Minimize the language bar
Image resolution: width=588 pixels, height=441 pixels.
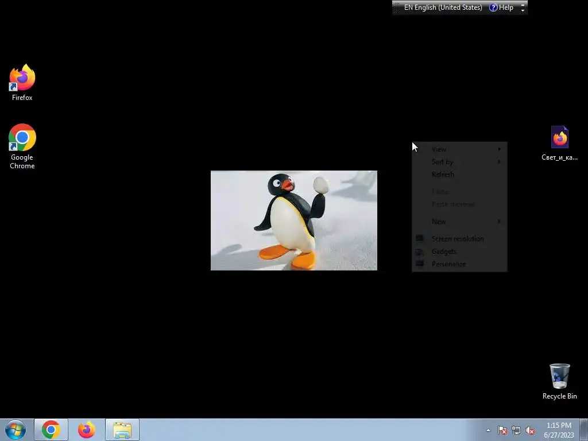pos(523,4)
